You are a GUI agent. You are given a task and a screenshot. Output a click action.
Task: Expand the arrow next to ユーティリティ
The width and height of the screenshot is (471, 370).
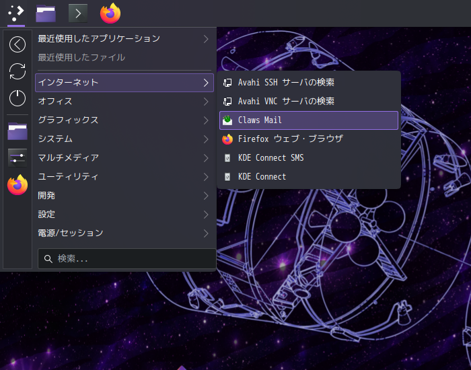point(206,177)
